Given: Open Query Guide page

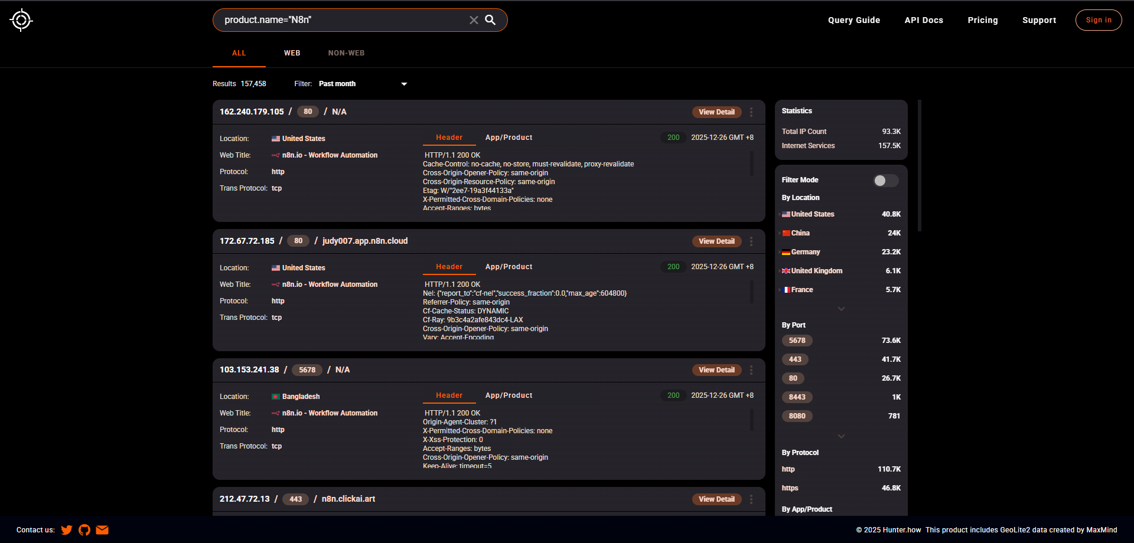Looking at the screenshot, I should (854, 20).
